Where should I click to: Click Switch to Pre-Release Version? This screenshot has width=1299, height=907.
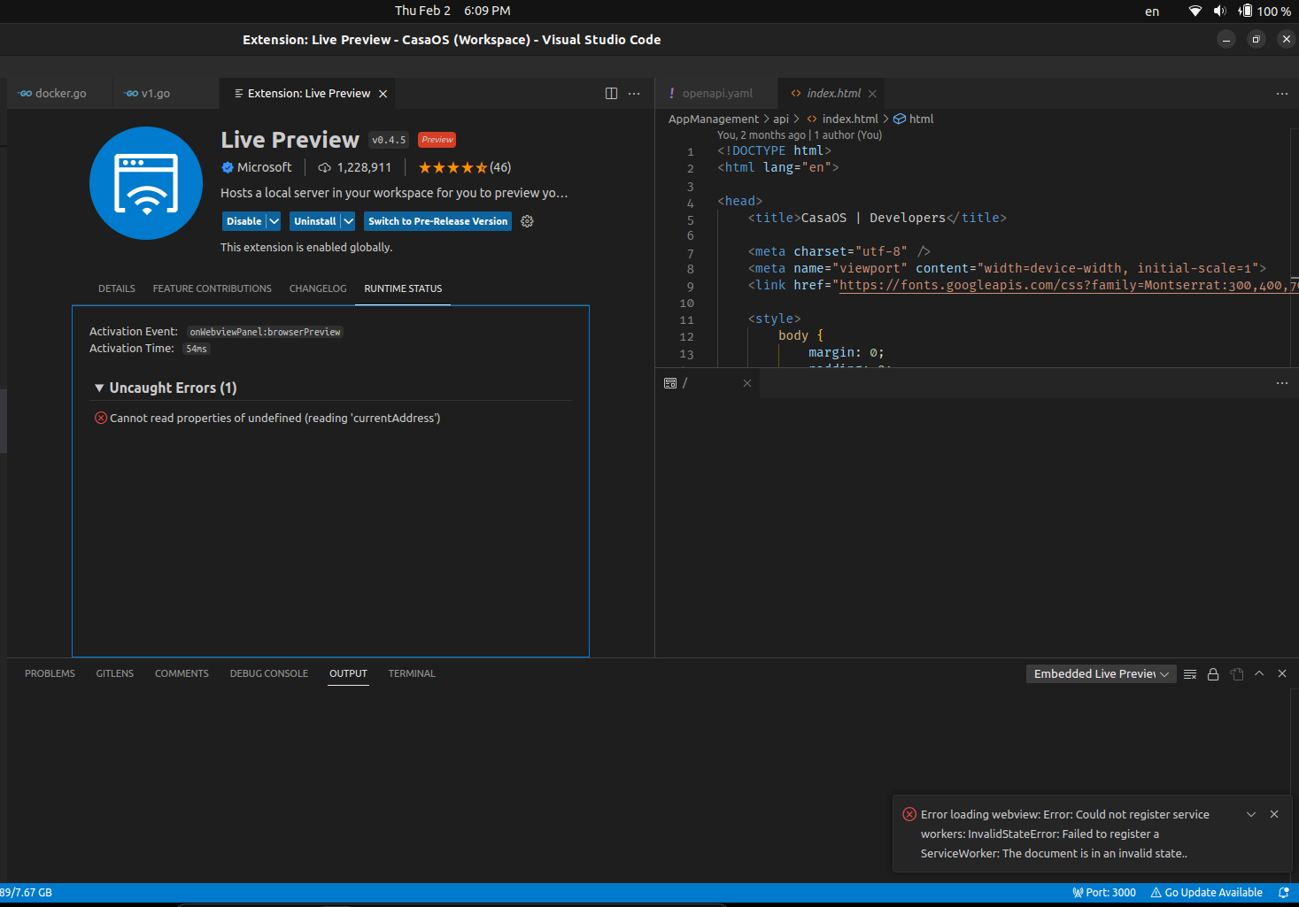pos(437,220)
